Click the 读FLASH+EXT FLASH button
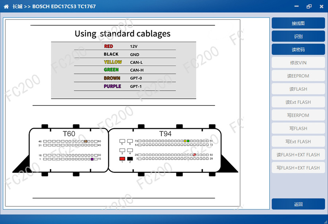The image size is (328, 224). point(298,155)
